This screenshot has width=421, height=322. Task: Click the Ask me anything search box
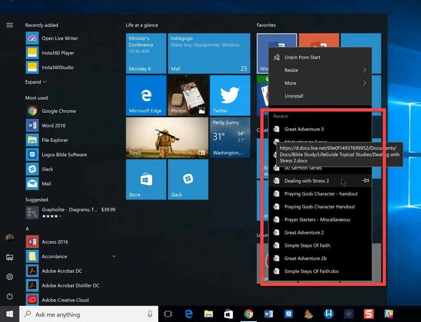click(x=89, y=314)
